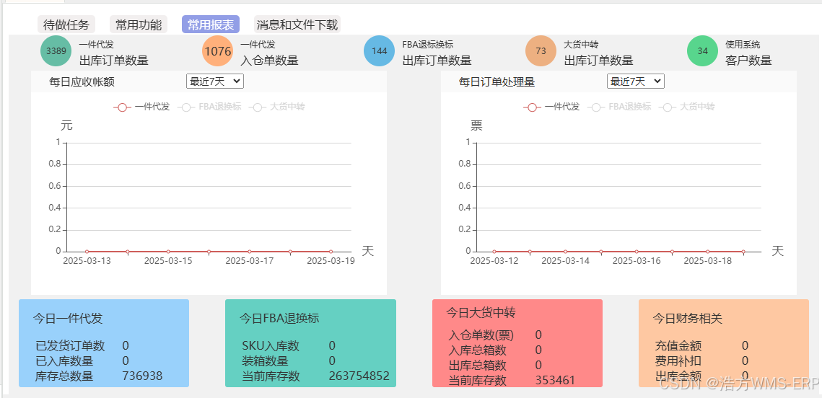
Task: Select the 常用报表 tab
Action: point(211,25)
